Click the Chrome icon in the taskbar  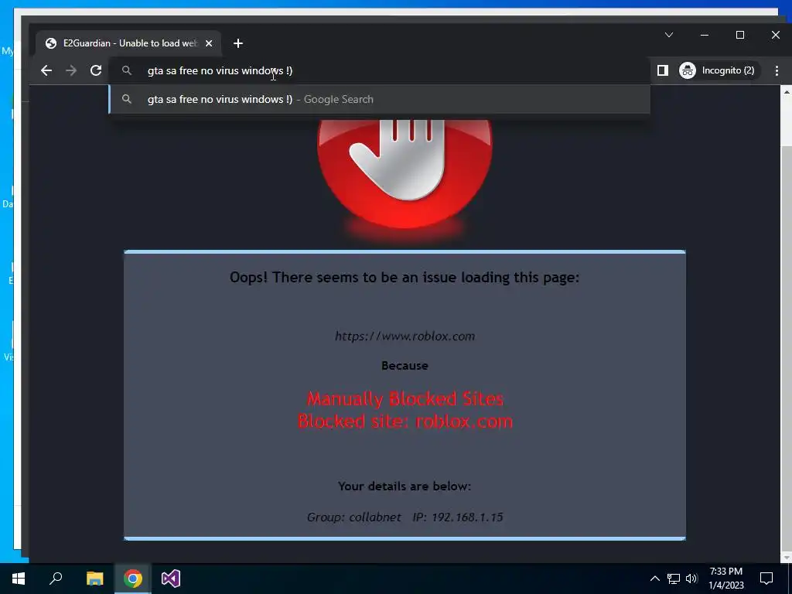click(133, 579)
